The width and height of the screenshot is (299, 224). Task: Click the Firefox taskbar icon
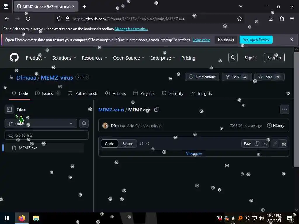(22, 218)
